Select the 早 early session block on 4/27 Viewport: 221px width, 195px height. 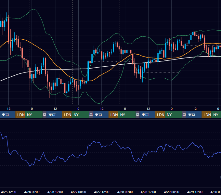pyautogui.click(x=91, y=115)
